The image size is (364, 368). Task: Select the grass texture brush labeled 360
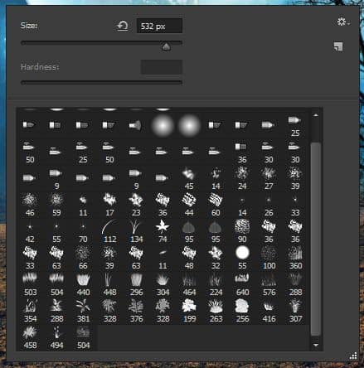point(295,258)
